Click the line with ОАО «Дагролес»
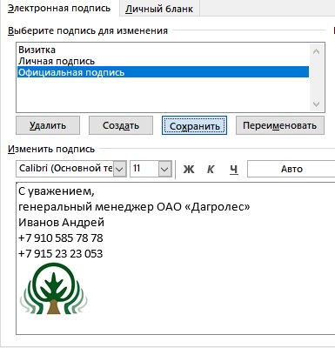 [x=134, y=207]
